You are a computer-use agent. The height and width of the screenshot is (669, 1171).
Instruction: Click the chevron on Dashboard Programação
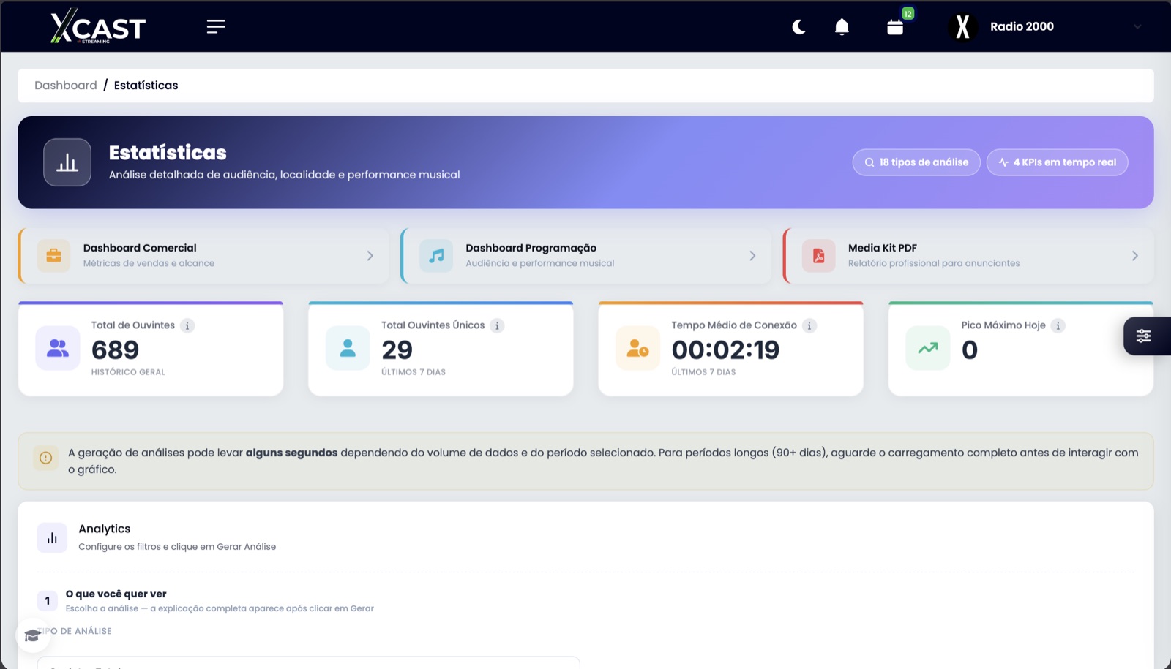(x=752, y=256)
